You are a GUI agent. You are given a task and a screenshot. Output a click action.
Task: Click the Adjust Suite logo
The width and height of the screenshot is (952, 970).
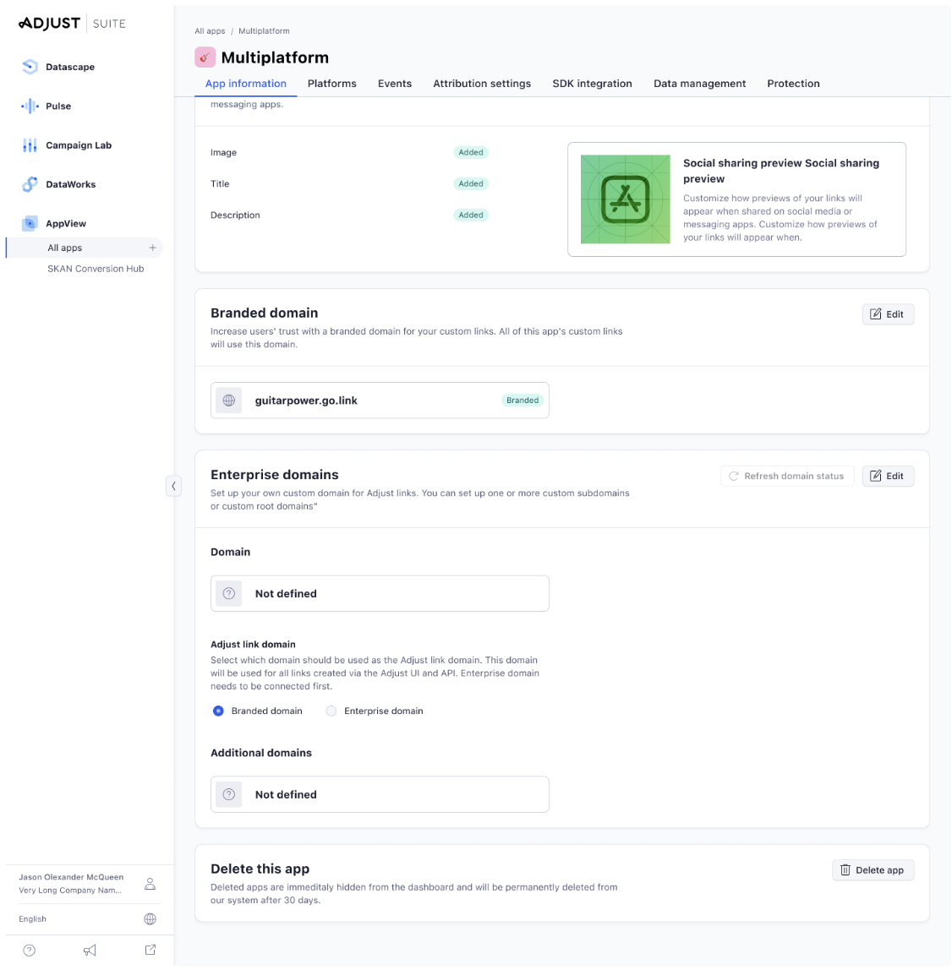72,24
